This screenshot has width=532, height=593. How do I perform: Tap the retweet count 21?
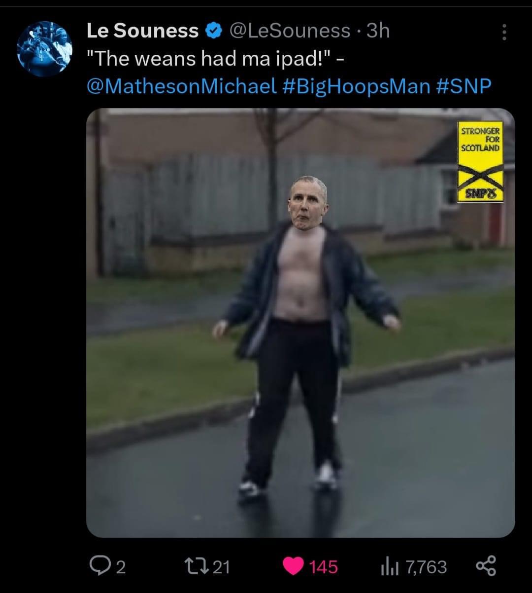point(221,567)
